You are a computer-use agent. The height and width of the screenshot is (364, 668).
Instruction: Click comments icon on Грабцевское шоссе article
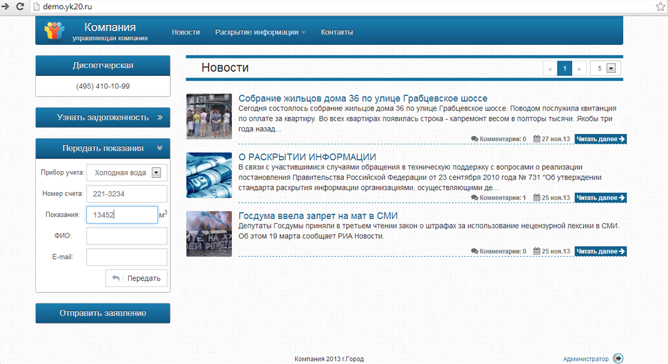(474, 140)
